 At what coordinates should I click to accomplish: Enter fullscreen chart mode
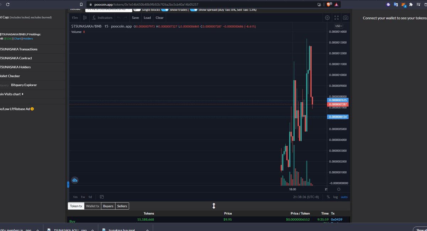[x=337, y=17]
